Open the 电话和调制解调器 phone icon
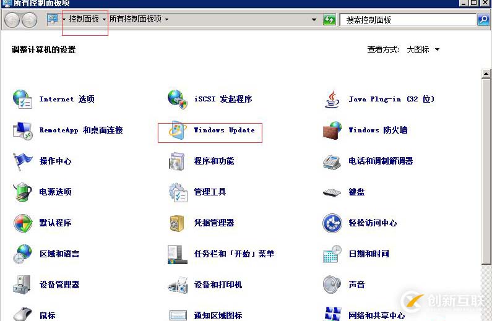 [332, 161]
